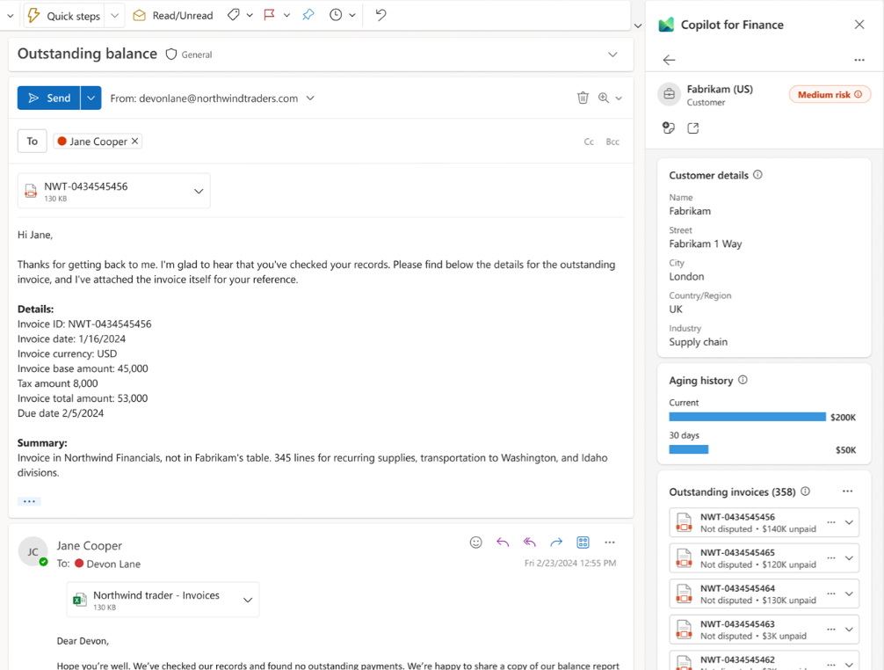This screenshot has width=884, height=670.
Task: Send the email with Send button
Action: point(49,98)
